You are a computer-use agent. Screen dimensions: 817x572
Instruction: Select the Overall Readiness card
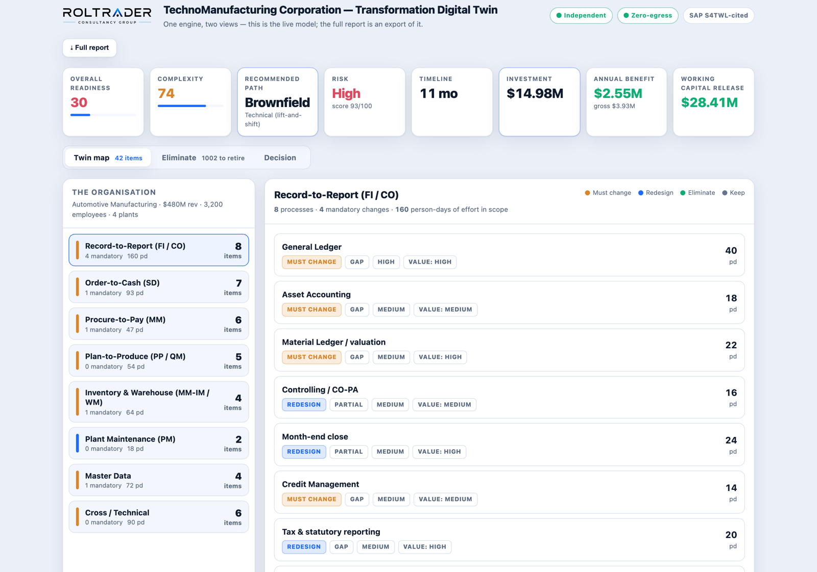point(103,102)
